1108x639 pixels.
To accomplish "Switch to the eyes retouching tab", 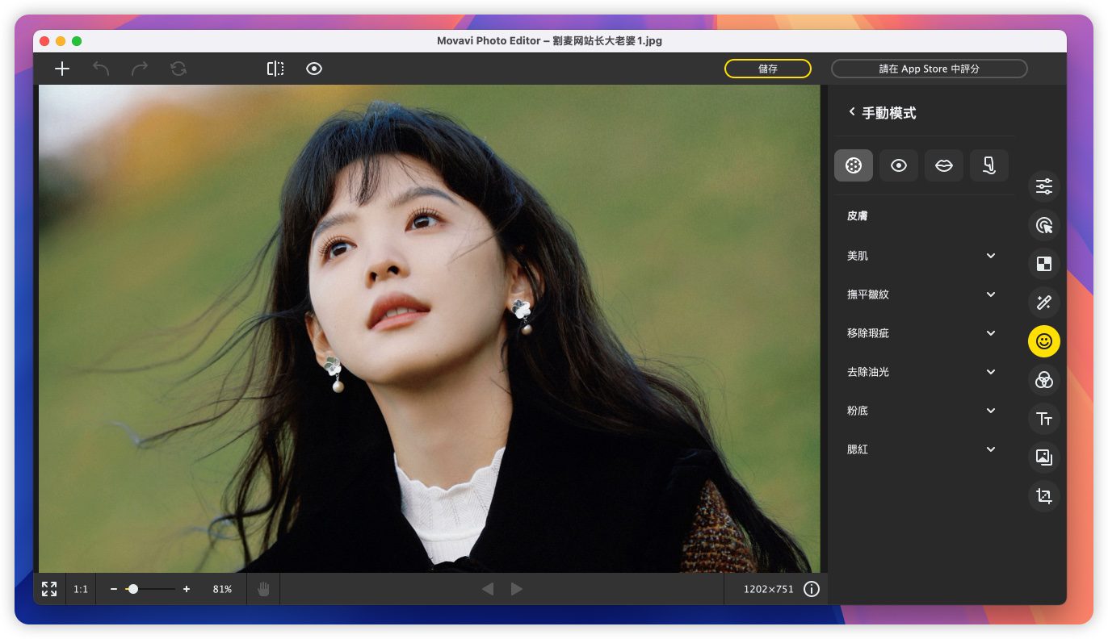I will pos(899,165).
